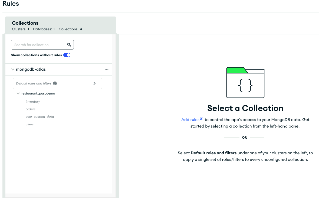Viewport: 319px width, 202px height.
Task: Collapse the restaurant_pos_demo database
Action: (18, 93)
